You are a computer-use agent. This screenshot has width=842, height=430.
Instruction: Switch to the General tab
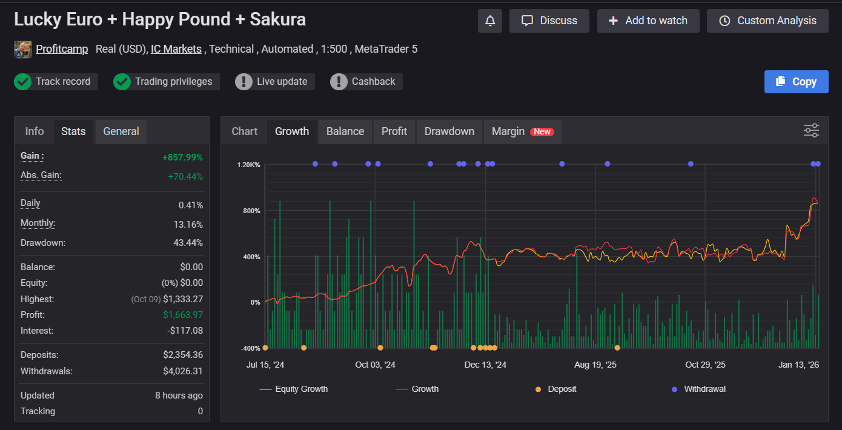coord(121,131)
